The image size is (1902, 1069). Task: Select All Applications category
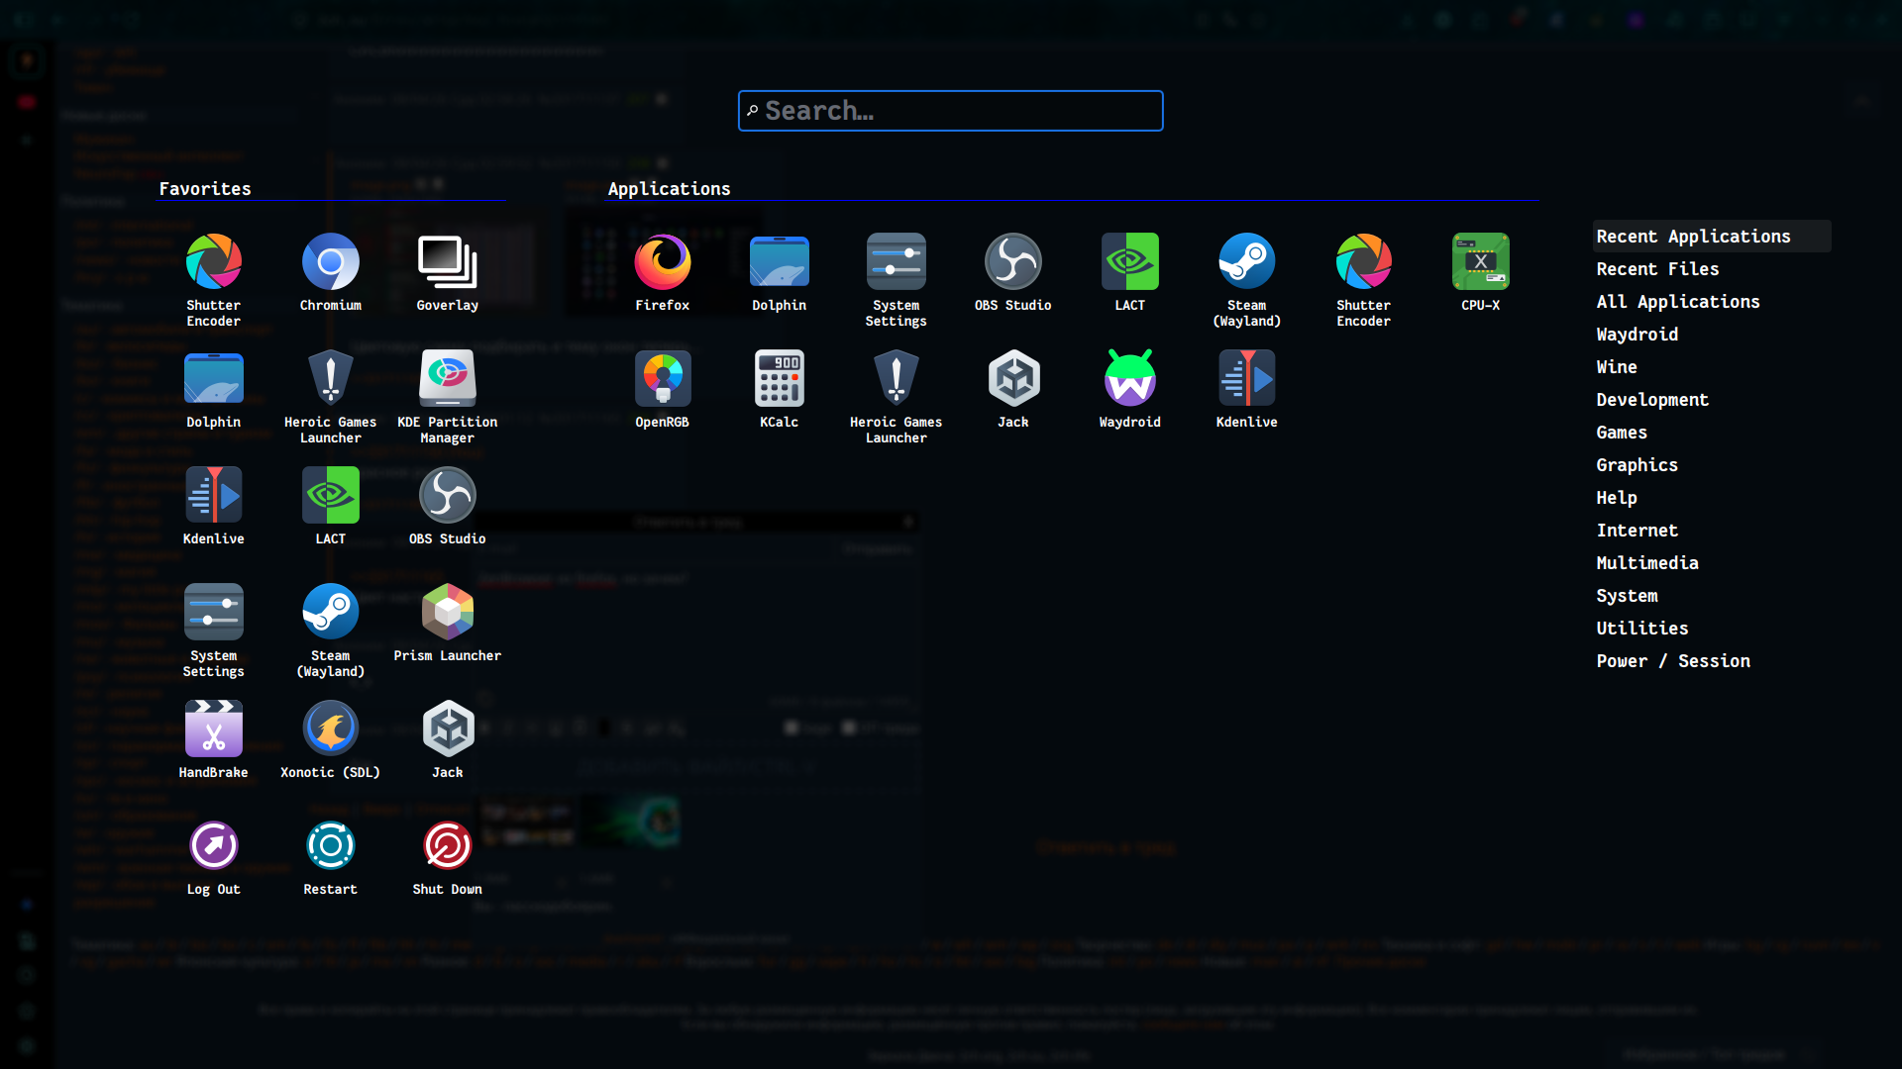pyautogui.click(x=1677, y=302)
